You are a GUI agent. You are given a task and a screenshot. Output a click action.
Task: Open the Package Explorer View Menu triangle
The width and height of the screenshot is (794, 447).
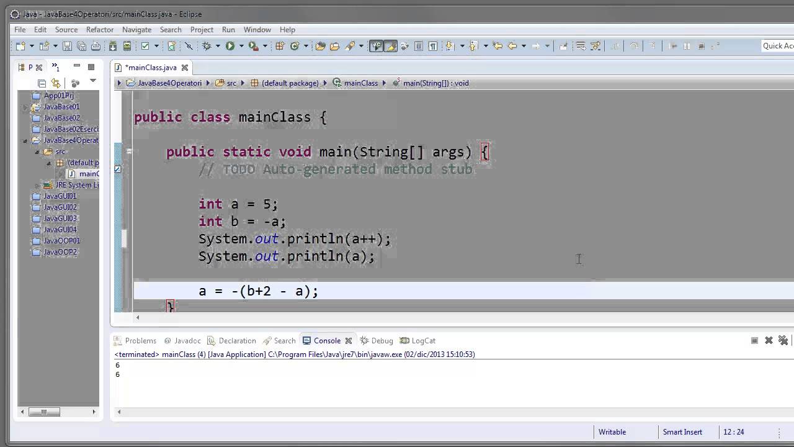pos(93,81)
